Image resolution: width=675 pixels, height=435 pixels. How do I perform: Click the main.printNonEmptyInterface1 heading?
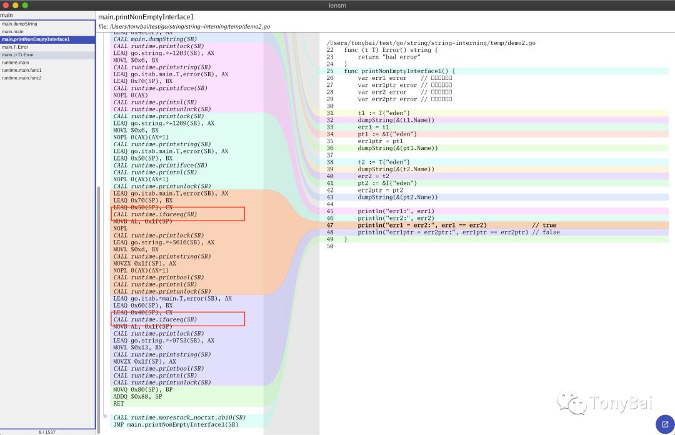click(x=146, y=17)
